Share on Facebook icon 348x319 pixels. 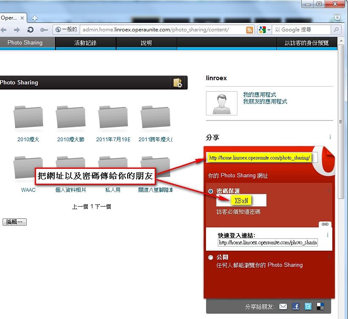coord(295,307)
